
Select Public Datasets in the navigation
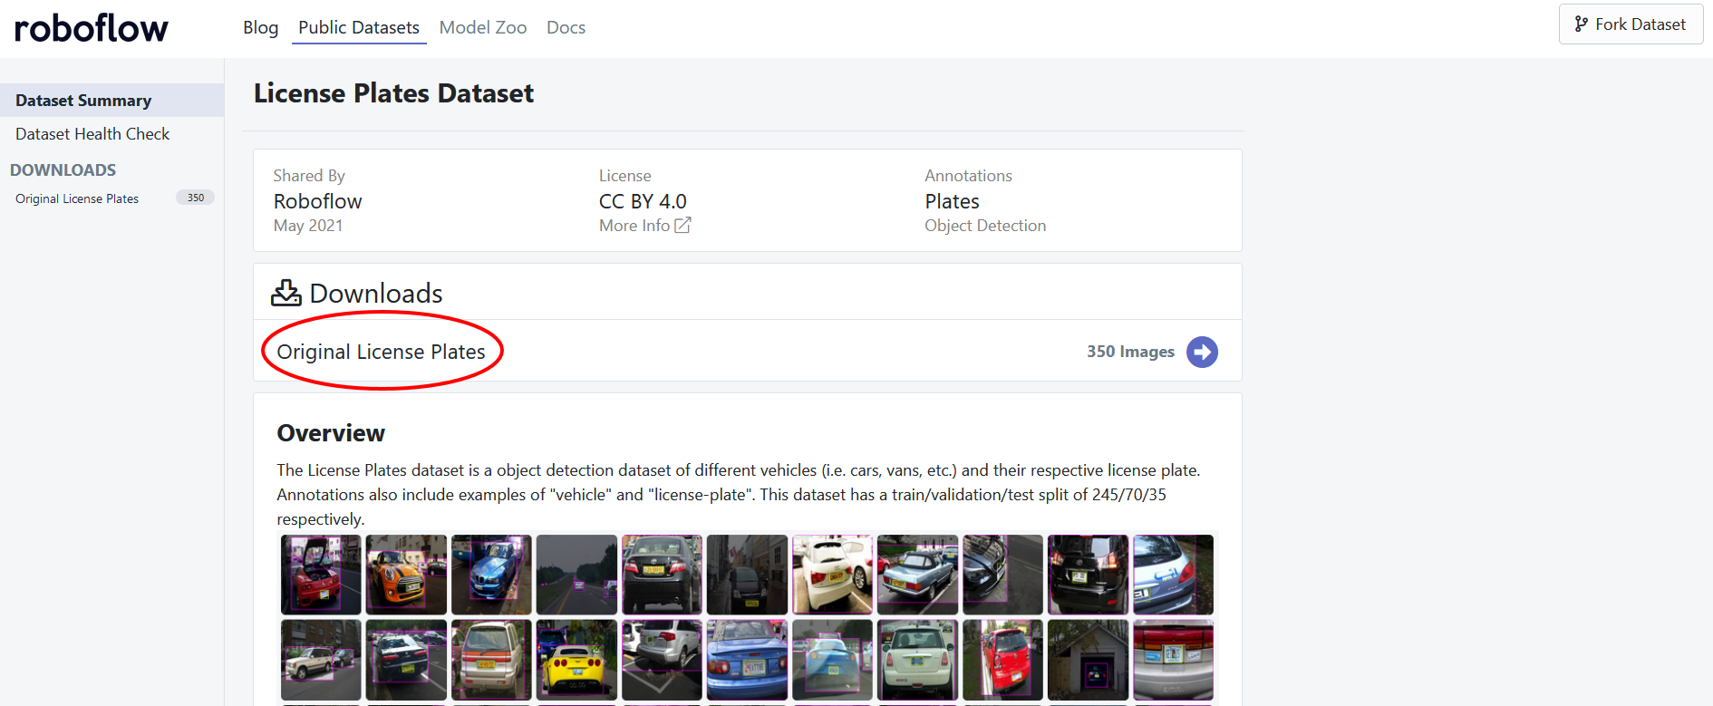[x=359, y=27]
